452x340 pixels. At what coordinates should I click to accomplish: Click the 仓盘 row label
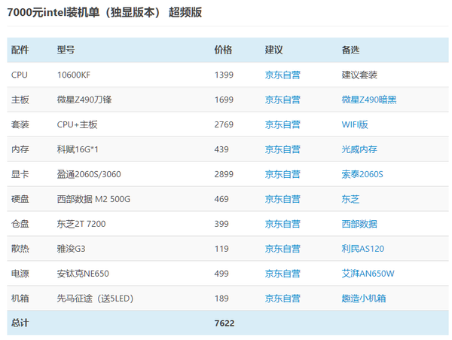20,224
